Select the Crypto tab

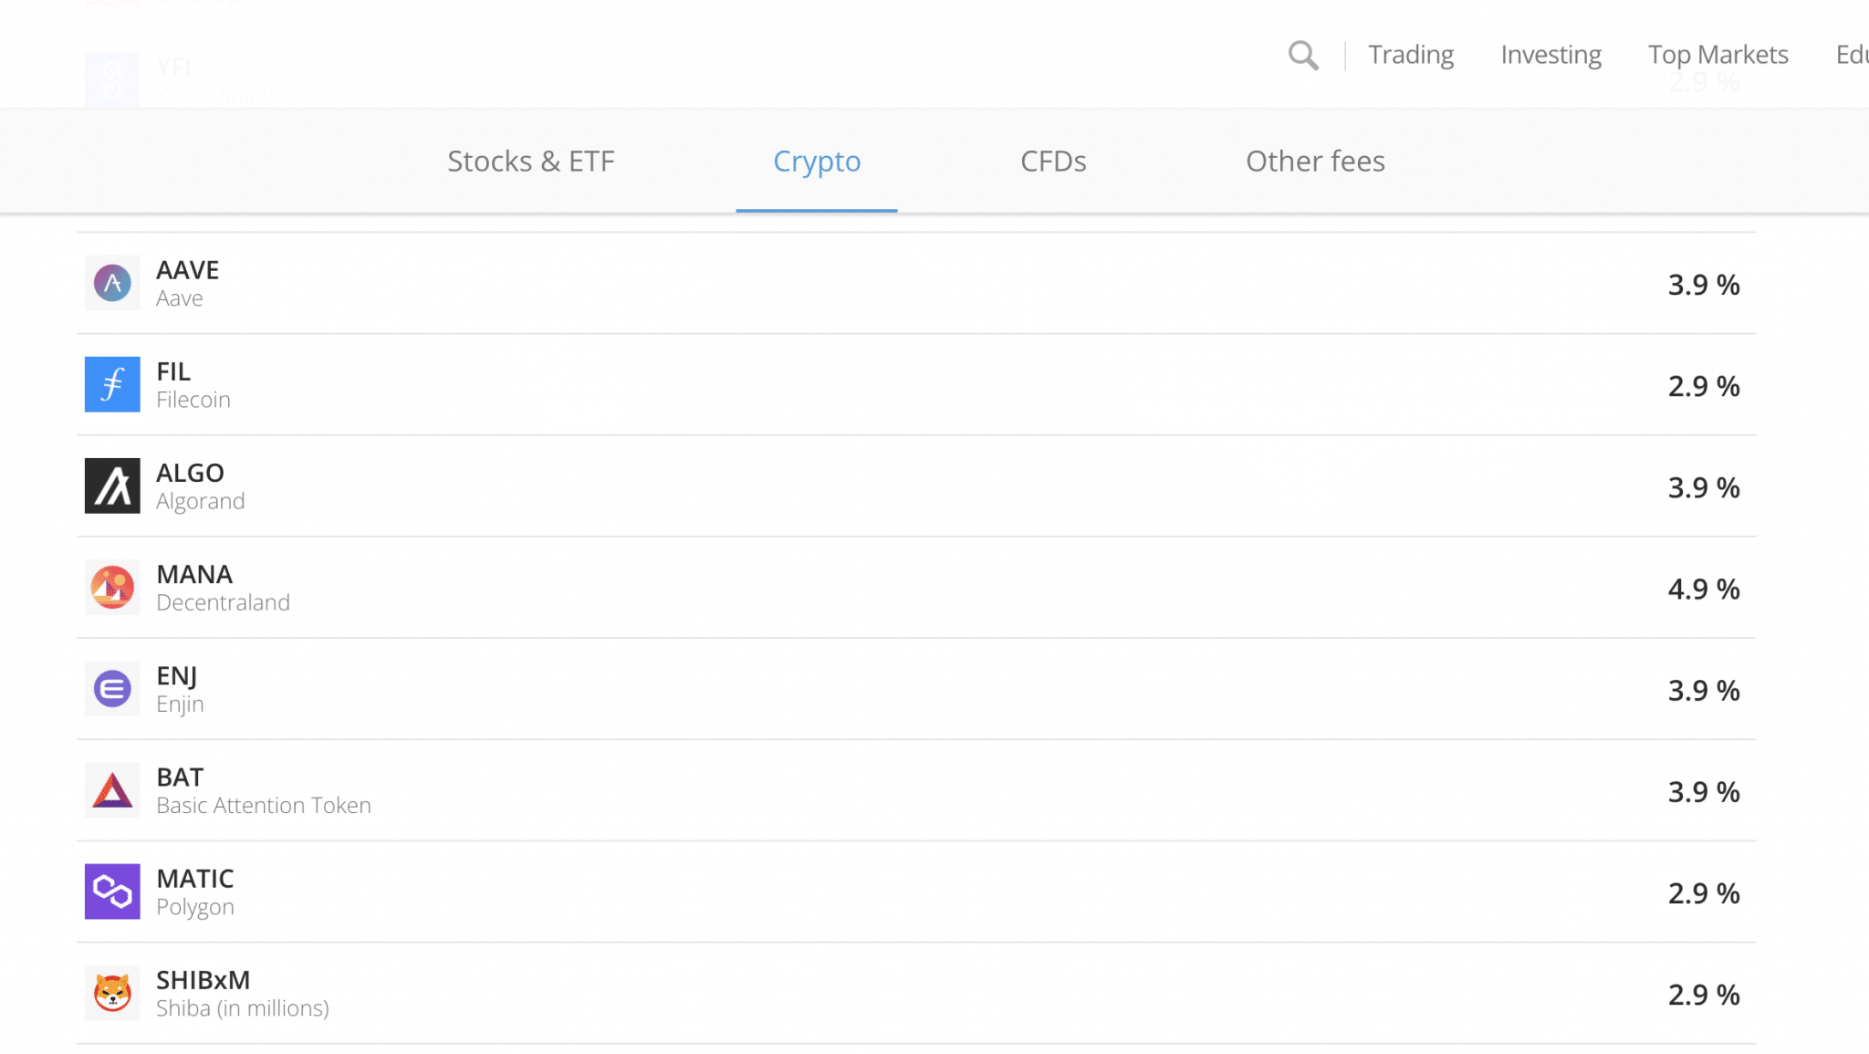[817, 162]
